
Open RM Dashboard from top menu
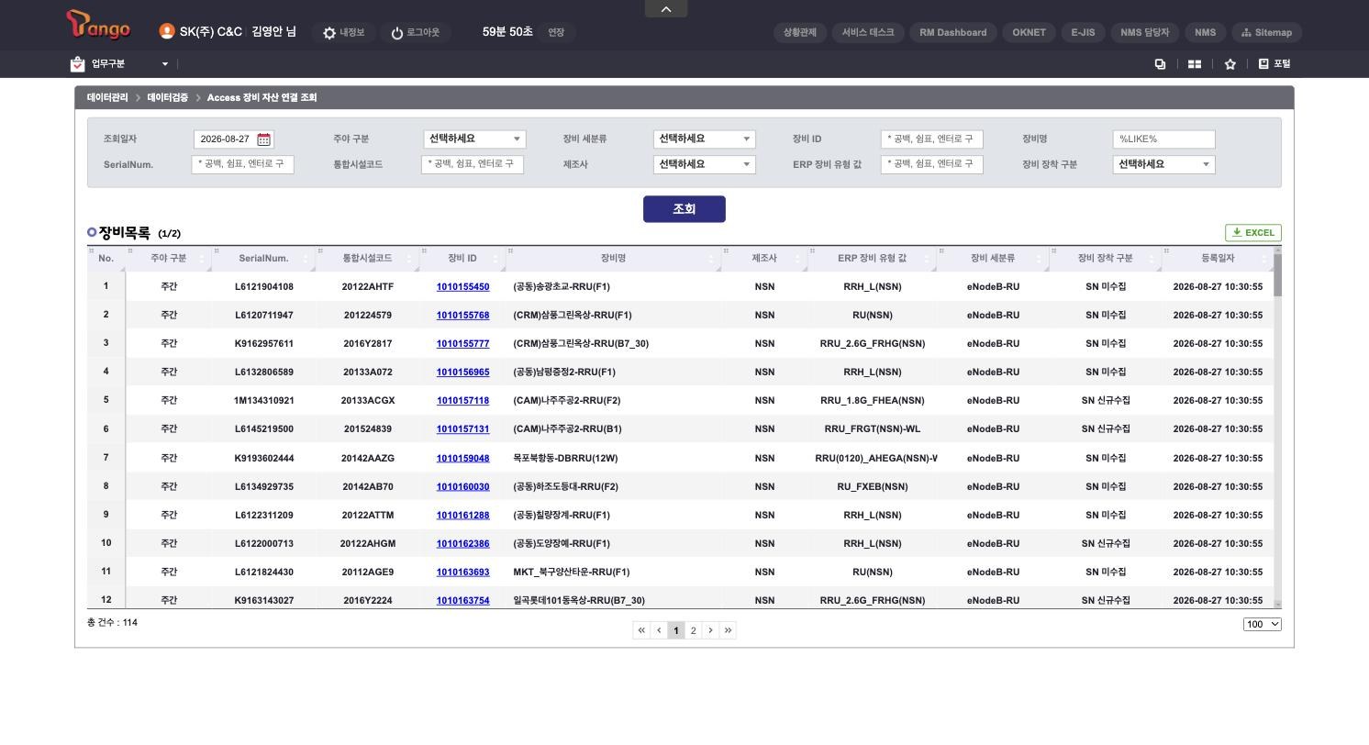click(x=953, y=32)
